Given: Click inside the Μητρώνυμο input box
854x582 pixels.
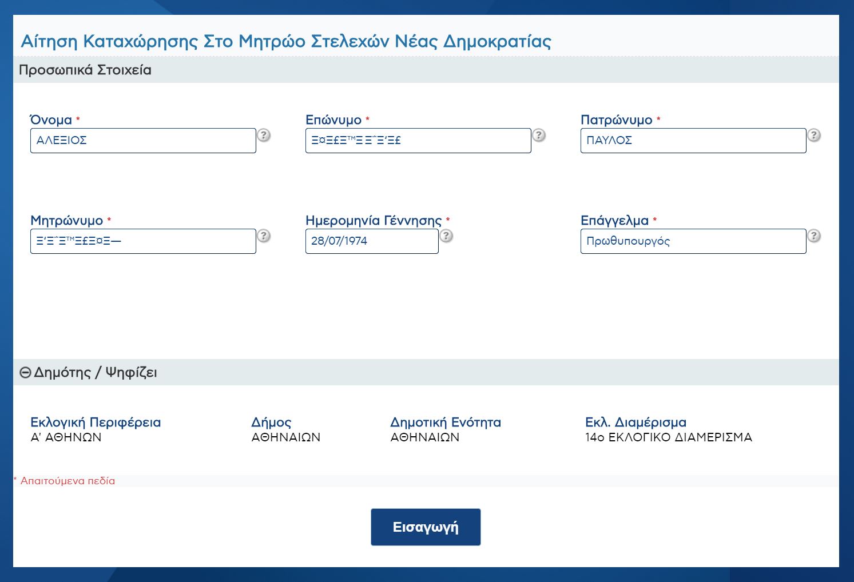Looking at the screenshot, I should pos(143,241).
